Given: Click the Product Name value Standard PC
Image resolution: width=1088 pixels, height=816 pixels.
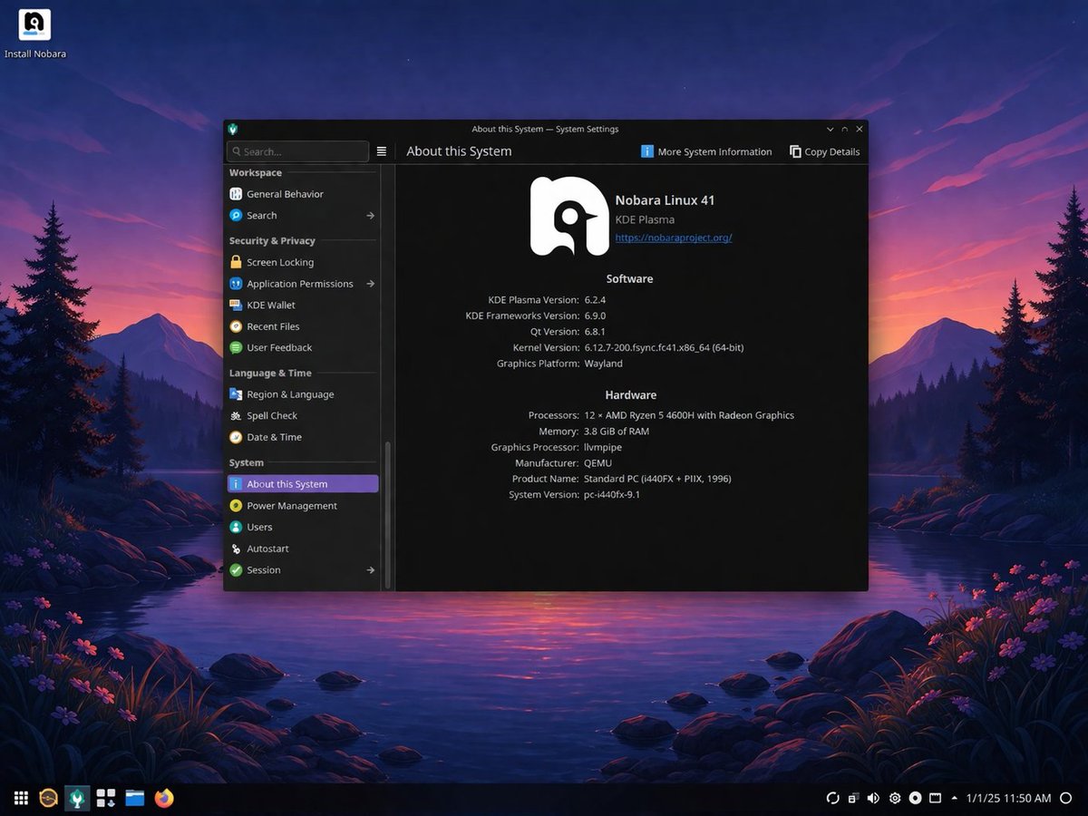Looking at the screenshot, I should 657,479.
